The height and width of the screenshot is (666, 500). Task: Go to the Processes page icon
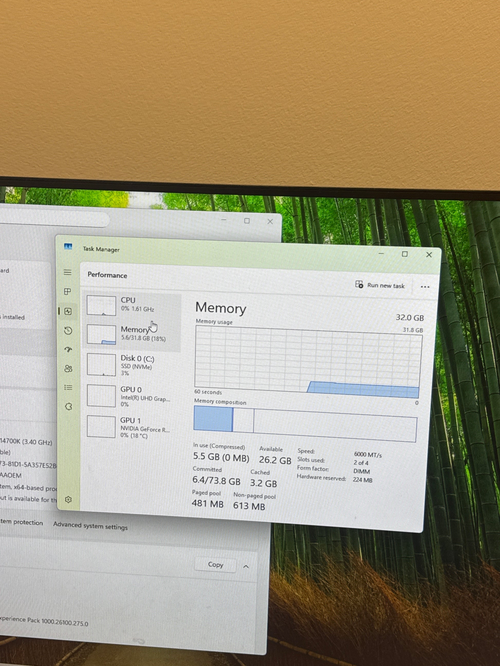pos(68,292)
